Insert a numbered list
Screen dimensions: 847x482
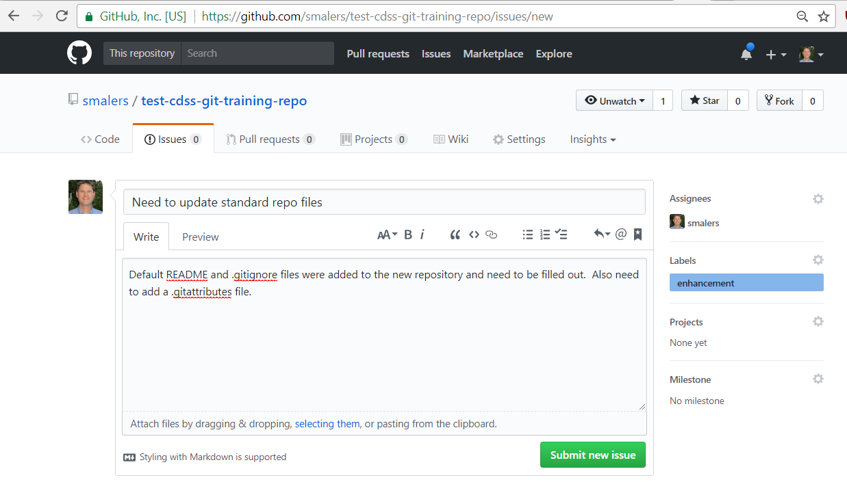pos(545,235)
